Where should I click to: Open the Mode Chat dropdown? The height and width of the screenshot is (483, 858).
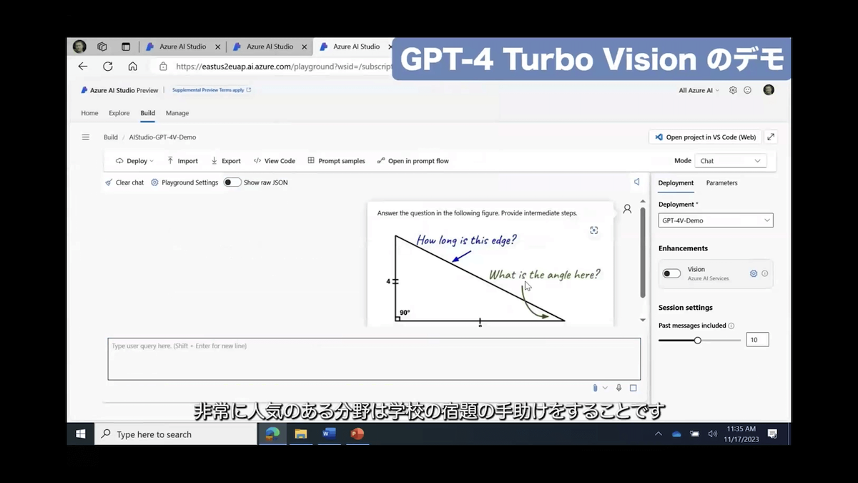731,161
